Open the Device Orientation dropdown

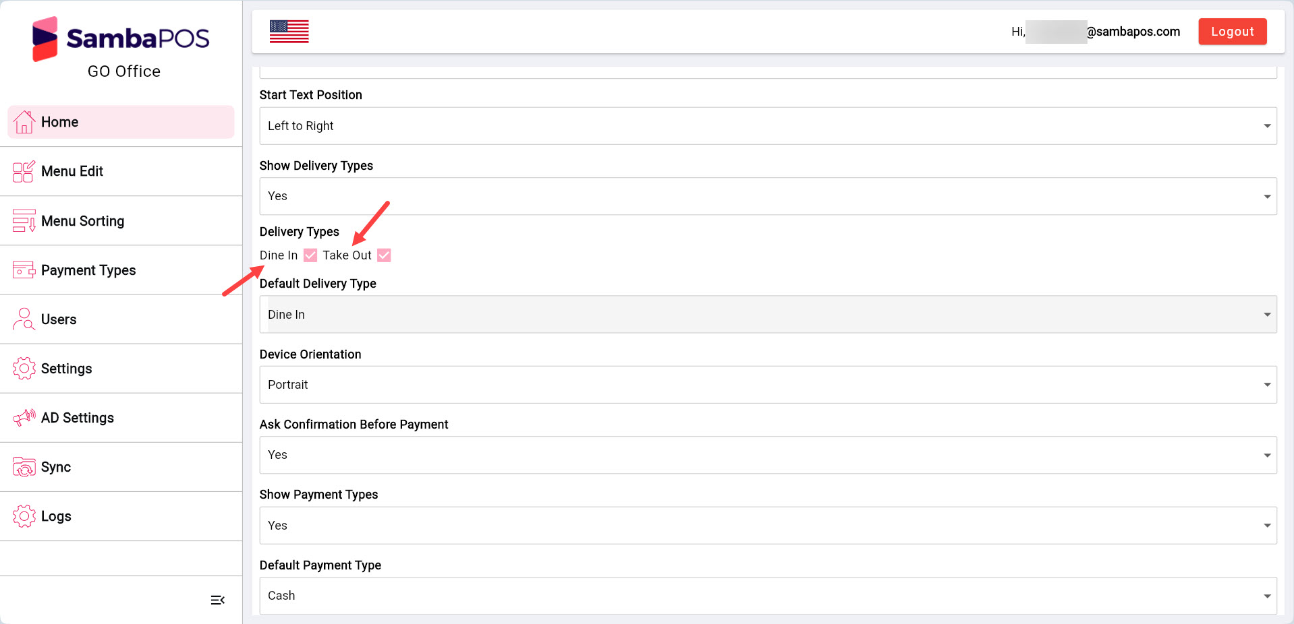[767, 385]
